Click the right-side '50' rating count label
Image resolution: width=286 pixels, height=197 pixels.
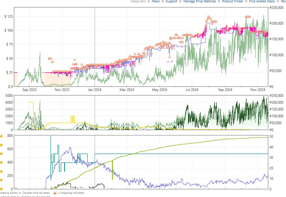click(271, 137)
